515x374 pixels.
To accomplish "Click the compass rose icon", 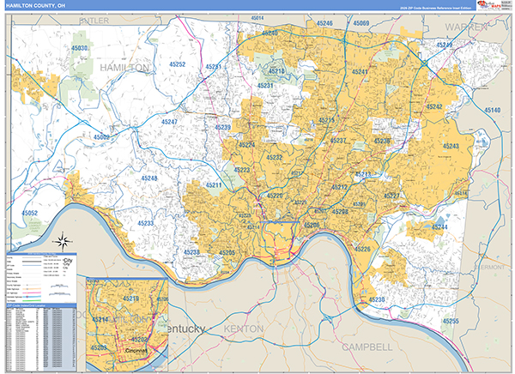I will point(63,241).
